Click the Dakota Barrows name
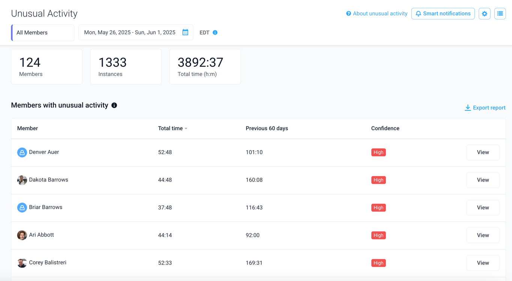 coord(49,180)
